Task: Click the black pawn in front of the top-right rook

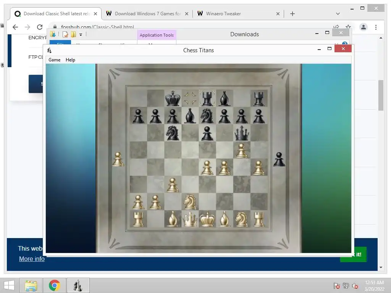Action: pyautogui.click(x=259, y=116)
